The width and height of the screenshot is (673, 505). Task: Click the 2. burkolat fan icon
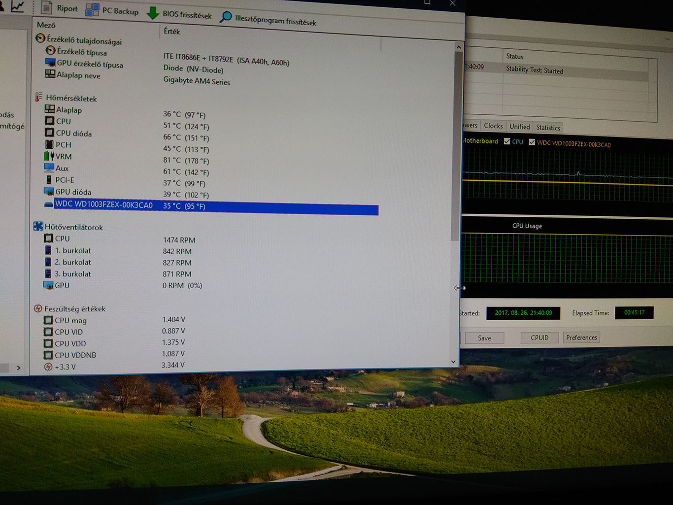coord(48,262)
